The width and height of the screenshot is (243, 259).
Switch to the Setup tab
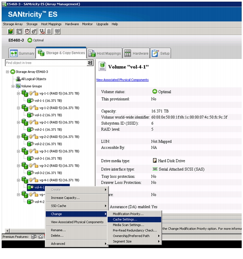(x=160, y=53)
